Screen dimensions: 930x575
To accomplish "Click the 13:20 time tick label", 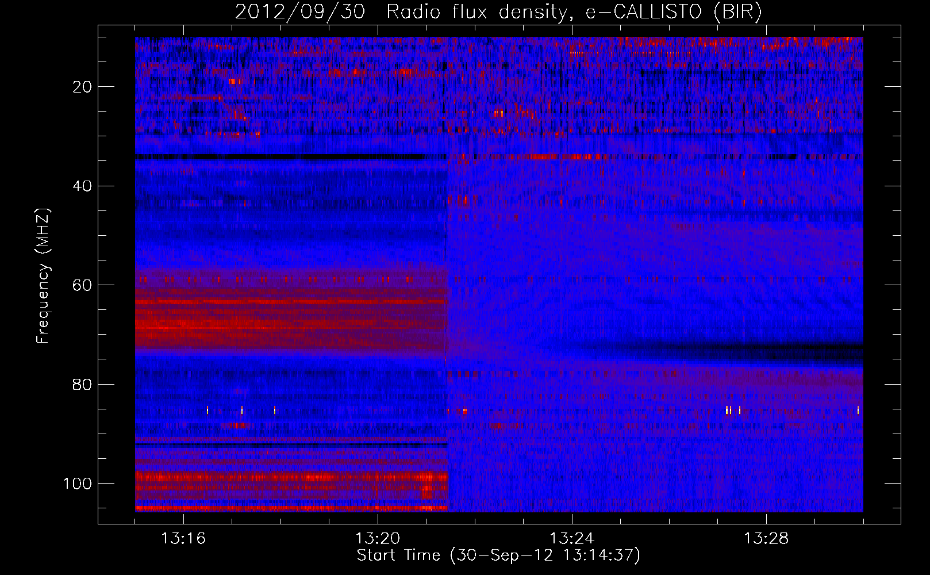I will point(378,539).
